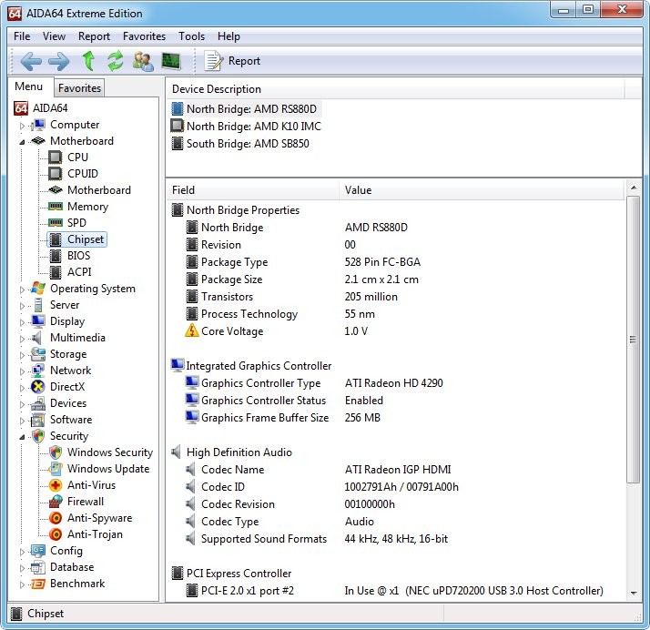Click the Multimedia speaker icon
Image resolution: width=650 pixels, height=630 pixels.
coord(37,338)
